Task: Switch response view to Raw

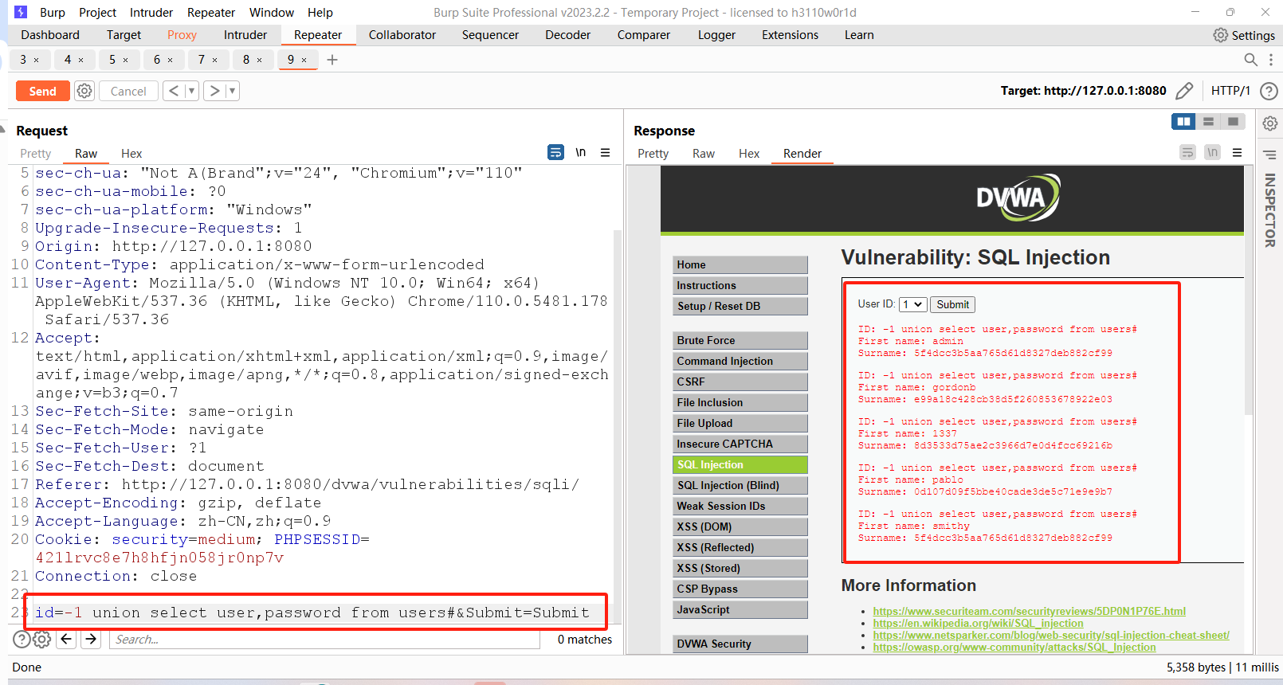Action: [704, 153]
